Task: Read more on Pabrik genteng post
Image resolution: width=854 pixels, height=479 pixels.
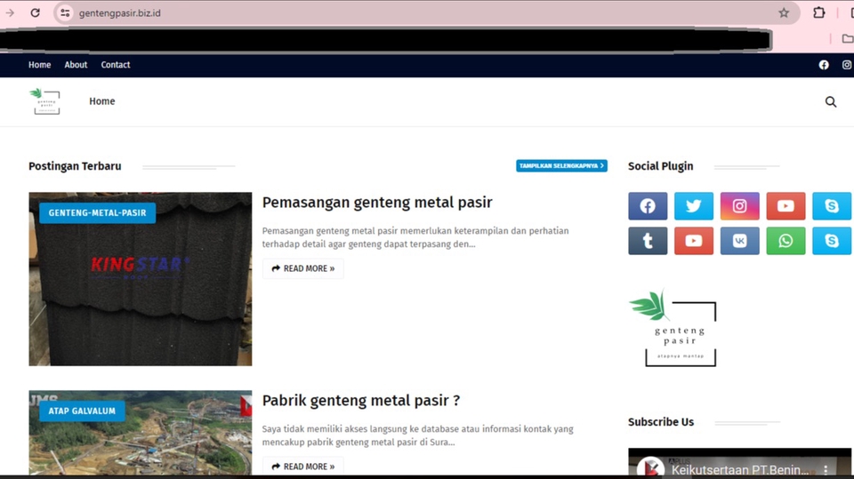Action: click(302, 467)
